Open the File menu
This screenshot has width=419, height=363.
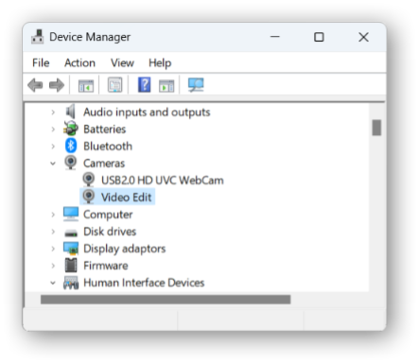[x=41, y=62]
